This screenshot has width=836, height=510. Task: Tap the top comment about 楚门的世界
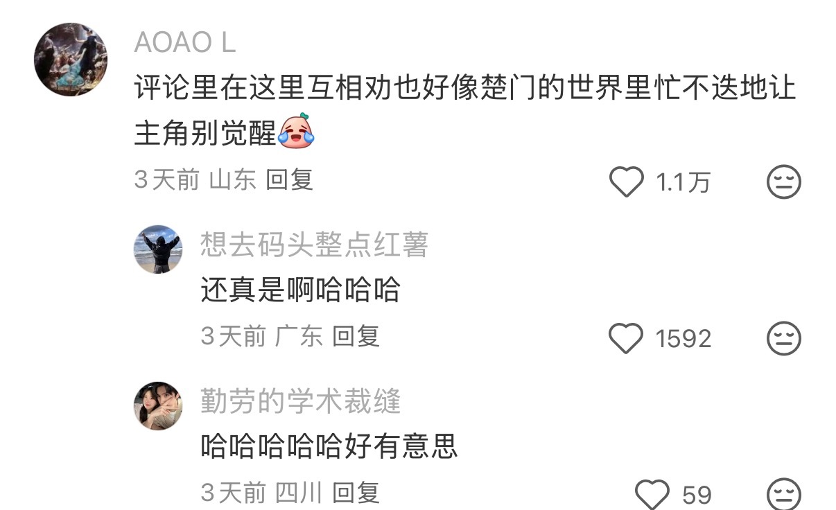click(x=464, y=109)
